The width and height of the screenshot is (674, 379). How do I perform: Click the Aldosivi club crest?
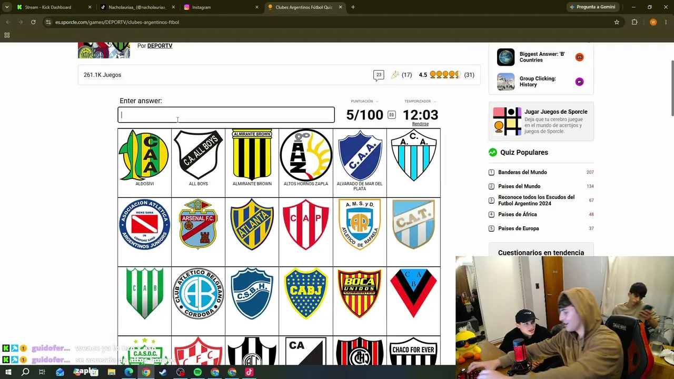coord(144,155)
